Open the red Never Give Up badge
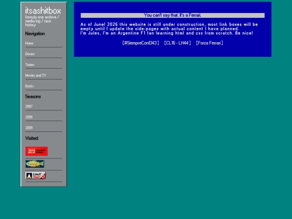Viewport: 292px width, 219px height. [x=37, y=151]
